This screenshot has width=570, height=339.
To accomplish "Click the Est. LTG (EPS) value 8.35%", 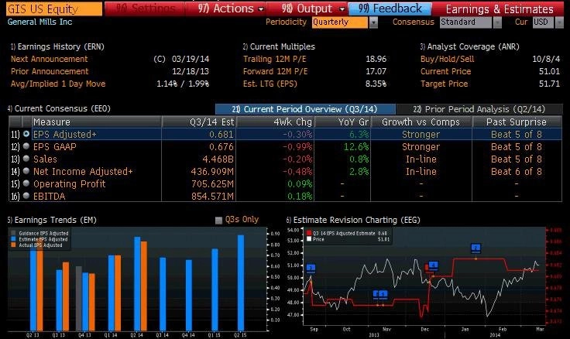I will pos(376,84).
